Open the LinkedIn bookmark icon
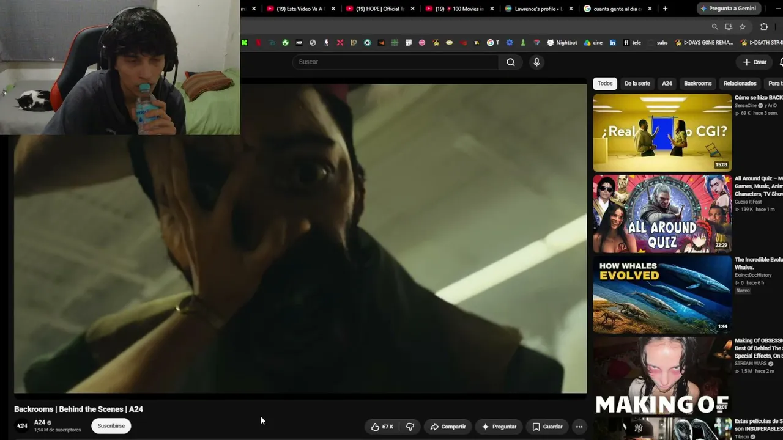The height and width of the screenshot is (440, 783). [x=613, y=43]
